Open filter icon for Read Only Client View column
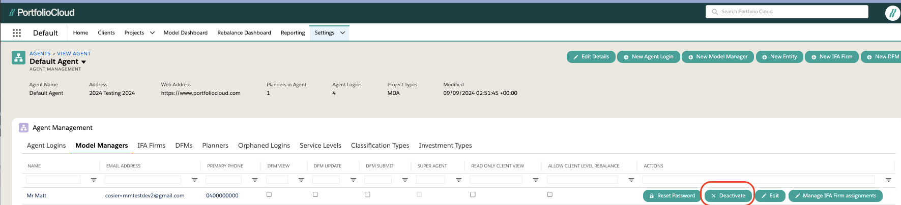This screenshot has height=205, width=901. pyautogui.click(x=536, y=180)
